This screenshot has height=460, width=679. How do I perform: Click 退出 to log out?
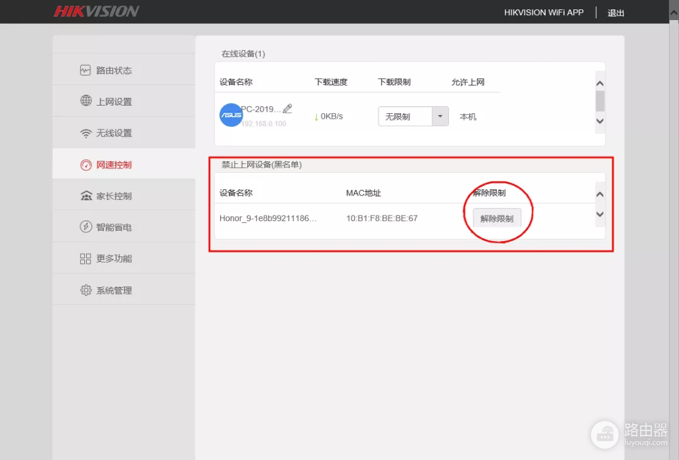(x=616, y=13)
